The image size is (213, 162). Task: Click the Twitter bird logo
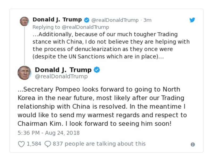pyautogui.click(x=192, y=19)
